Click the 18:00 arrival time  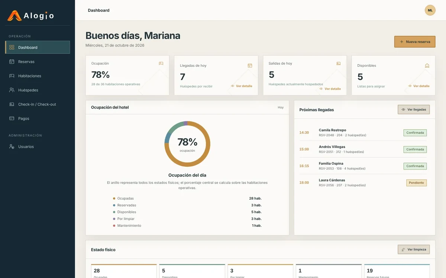tap(304, 183)
